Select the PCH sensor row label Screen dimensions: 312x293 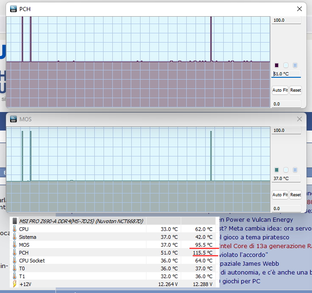click(24, 253)
